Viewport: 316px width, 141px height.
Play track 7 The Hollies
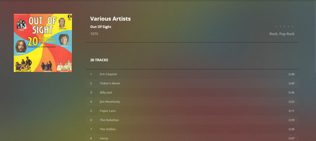coord(108,129)
